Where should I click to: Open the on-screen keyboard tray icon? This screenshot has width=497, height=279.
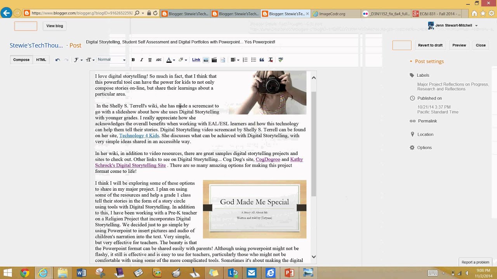pyautogui.click(x=433, y=273)
